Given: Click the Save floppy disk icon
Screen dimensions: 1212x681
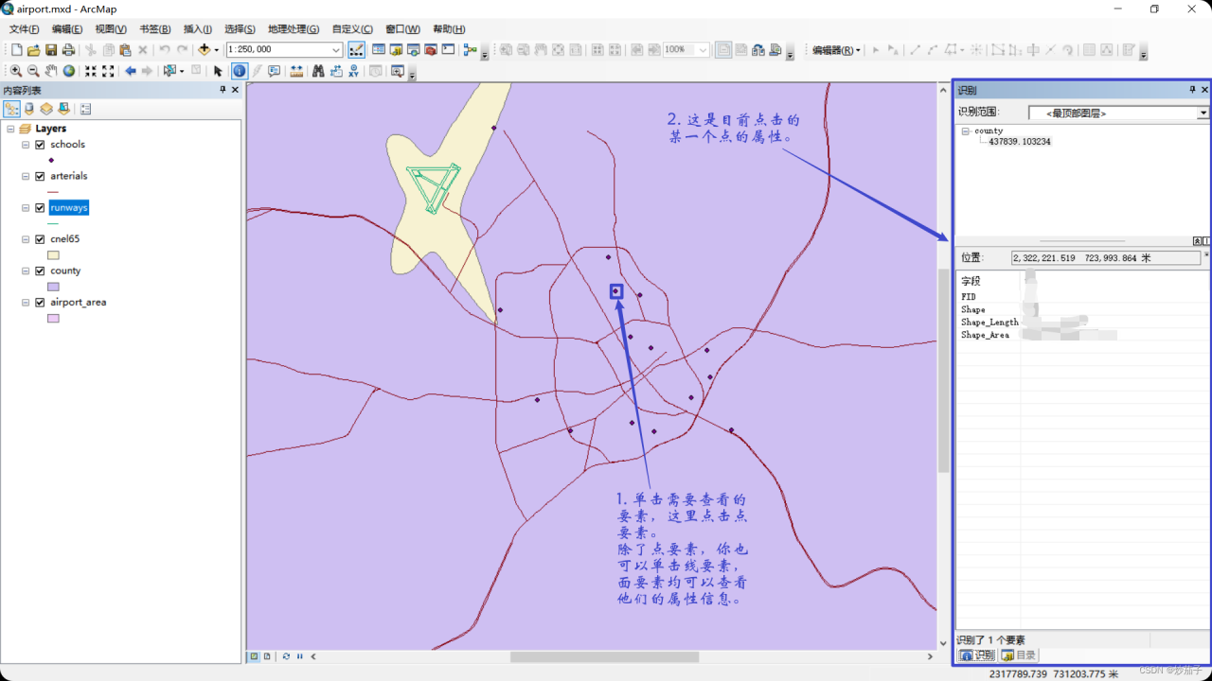Looking at the screenshot, I should pos(51,50).
